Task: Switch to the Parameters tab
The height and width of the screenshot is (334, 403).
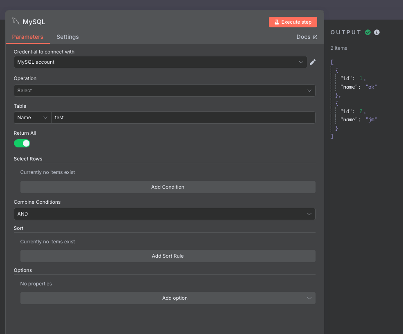Action: pos(27,37)
